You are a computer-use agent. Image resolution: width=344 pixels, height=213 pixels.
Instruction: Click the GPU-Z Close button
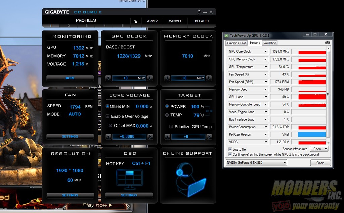click(320, 163)
